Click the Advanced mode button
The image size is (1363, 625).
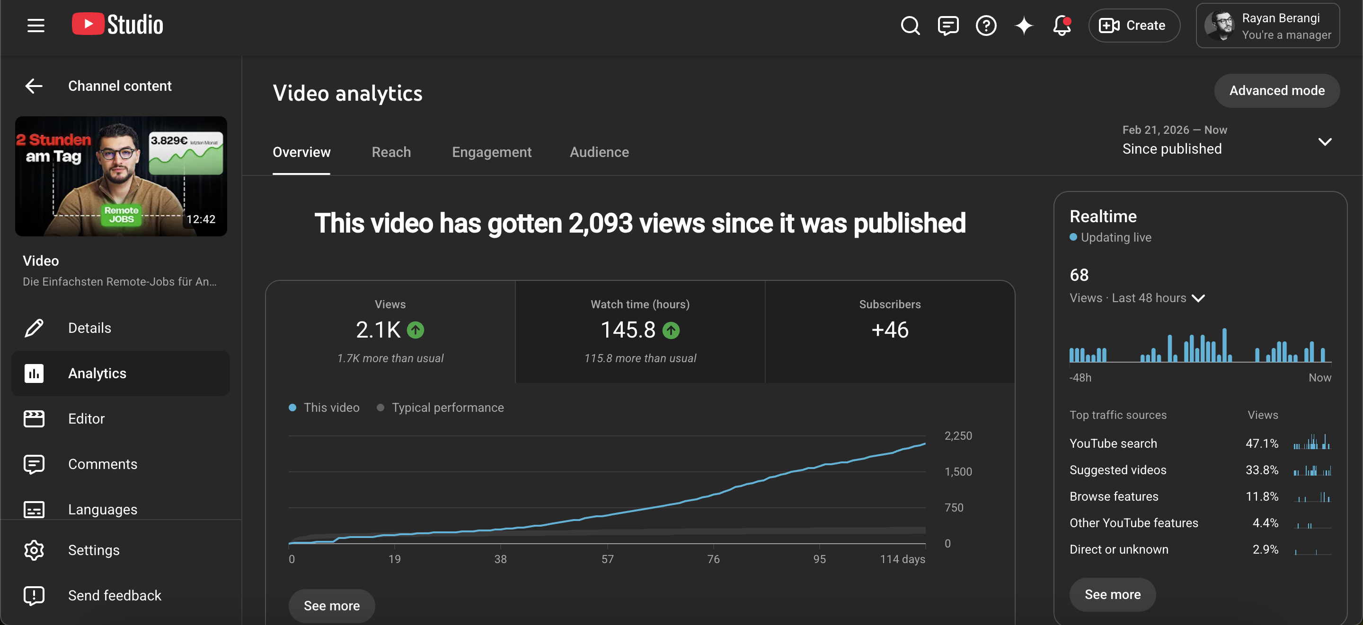click(x=1277, y=91)
